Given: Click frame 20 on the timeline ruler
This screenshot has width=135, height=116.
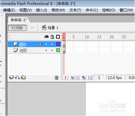Looking at the screenshot, I should [x=112, y=37].
